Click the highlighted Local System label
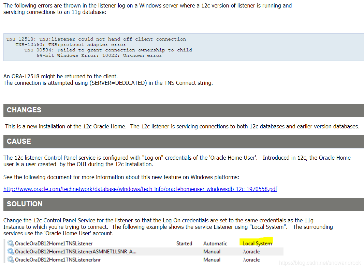 pos(256,243)
